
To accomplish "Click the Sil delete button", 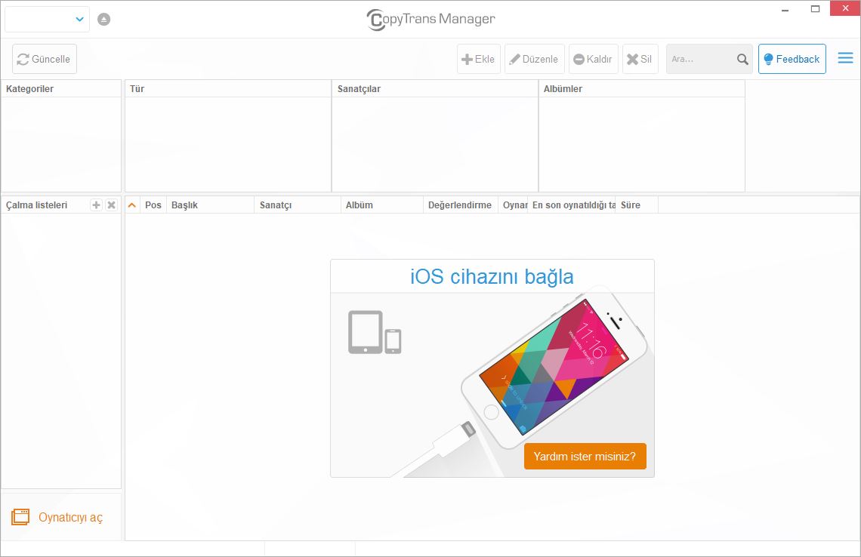I will (640, 59).
